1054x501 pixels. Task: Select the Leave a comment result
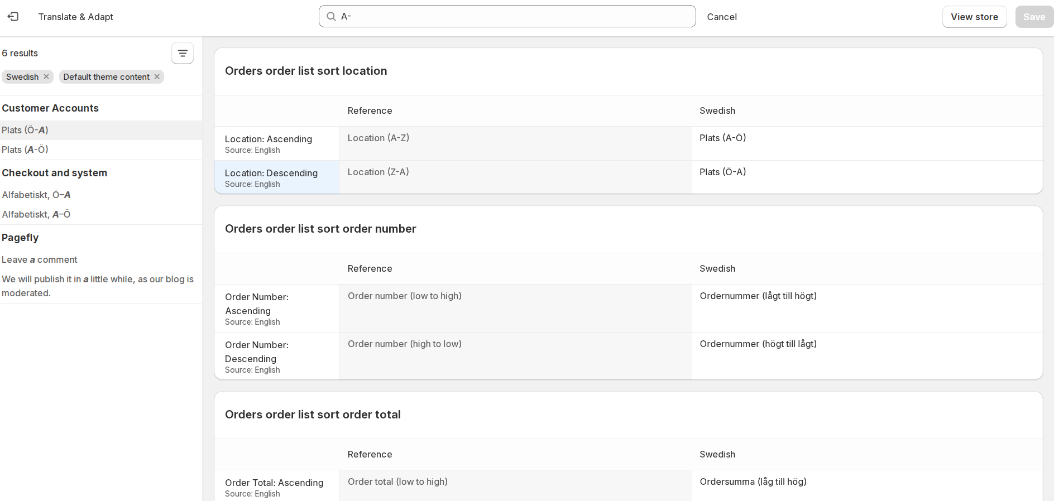tap(40, 259)
